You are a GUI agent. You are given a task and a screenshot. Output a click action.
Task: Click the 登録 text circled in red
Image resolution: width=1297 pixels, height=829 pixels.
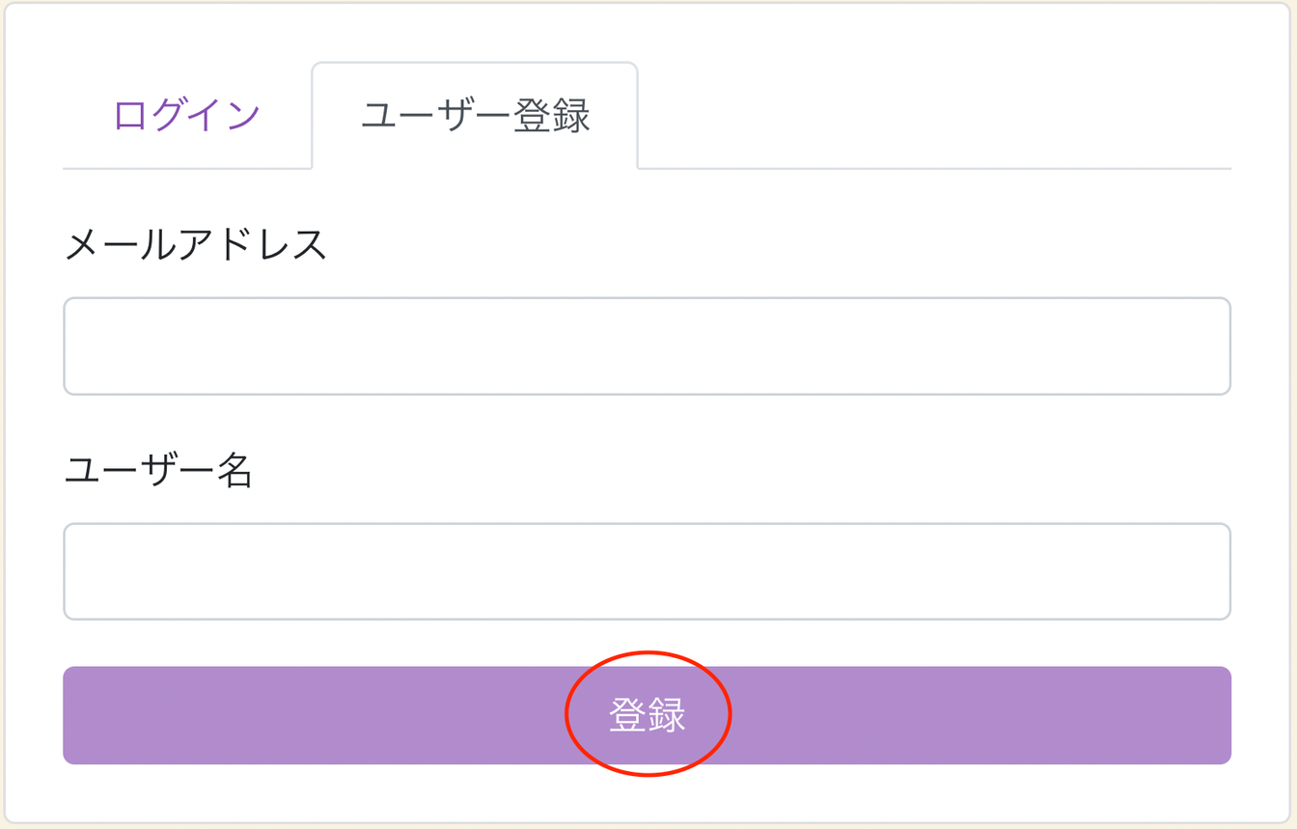click(648, 716)
